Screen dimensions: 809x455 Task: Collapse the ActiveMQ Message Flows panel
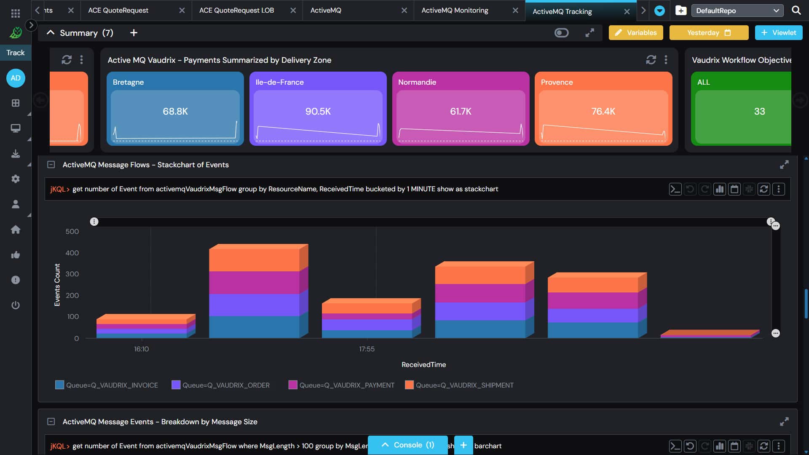(x=51, y=164)
